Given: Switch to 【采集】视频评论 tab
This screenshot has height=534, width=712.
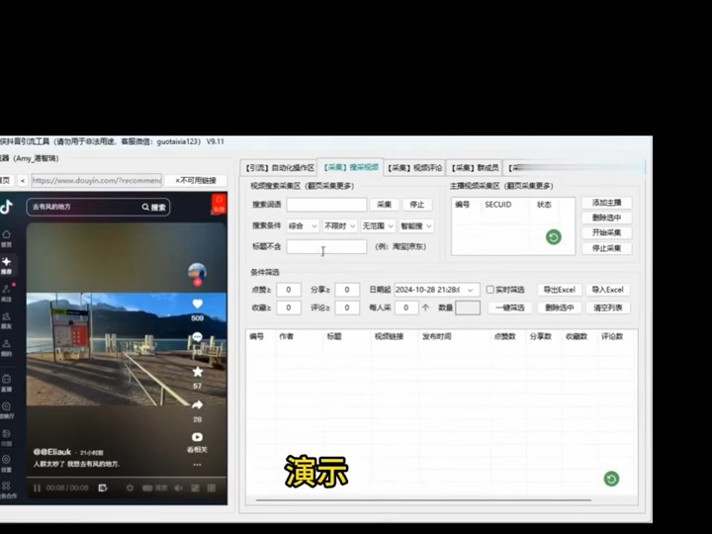Looking at the screenshot, I should (x=415, y=168).
